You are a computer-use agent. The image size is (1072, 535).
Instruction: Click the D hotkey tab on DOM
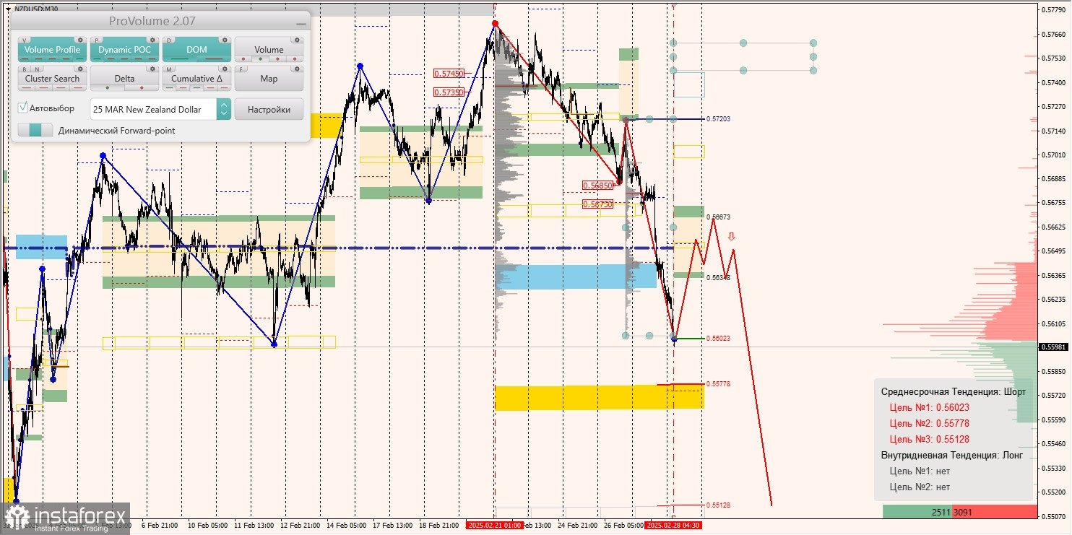click(x=168, y=40)
